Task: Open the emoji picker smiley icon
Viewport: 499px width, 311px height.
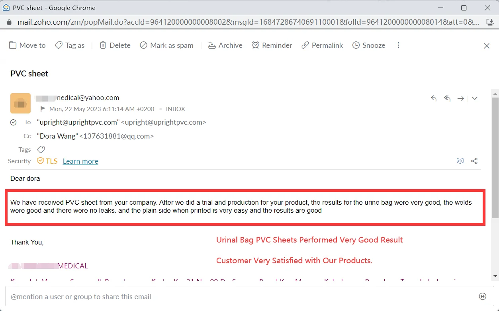Action: click(x=483, y=297)
